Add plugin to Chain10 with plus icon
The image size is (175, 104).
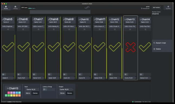[x=84, y=29]
